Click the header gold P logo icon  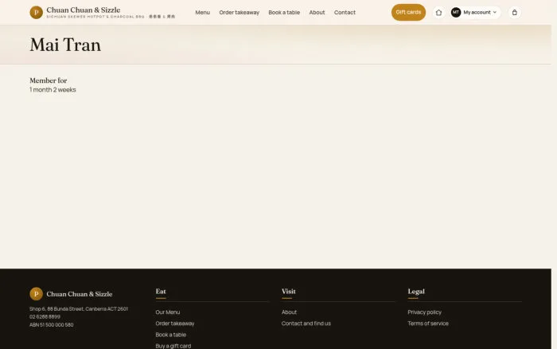(37, 13)
